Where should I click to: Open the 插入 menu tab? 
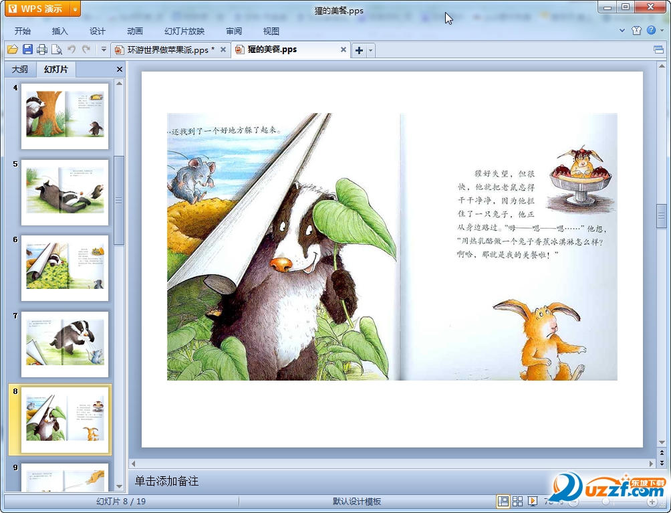(60, 31)
